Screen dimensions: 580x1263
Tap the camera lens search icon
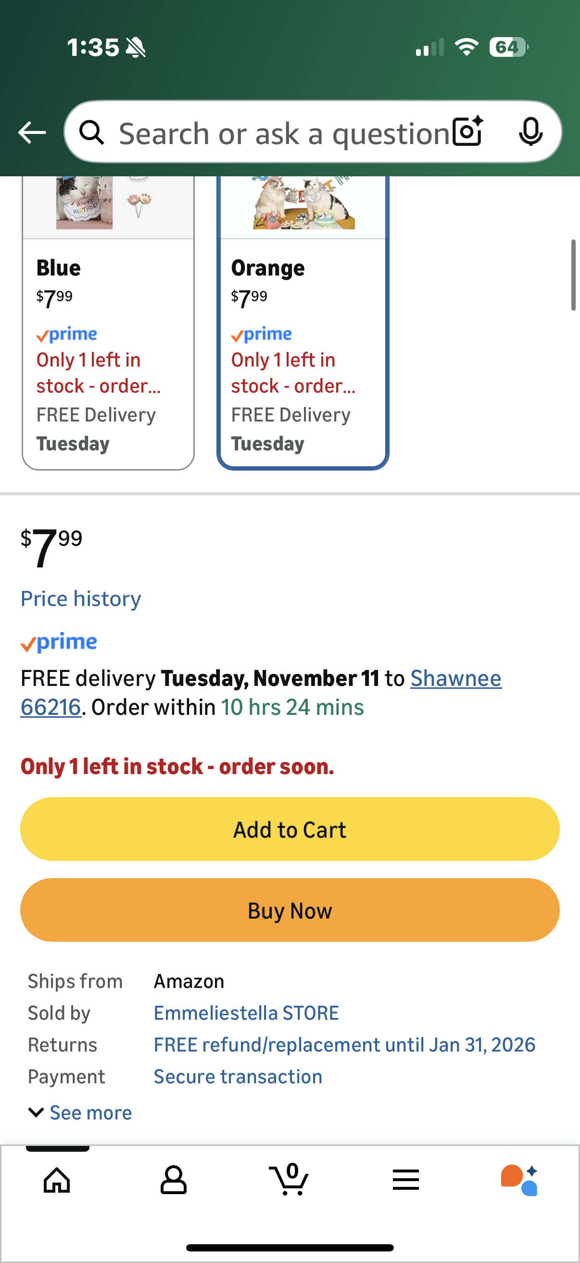tap(467, 132)
